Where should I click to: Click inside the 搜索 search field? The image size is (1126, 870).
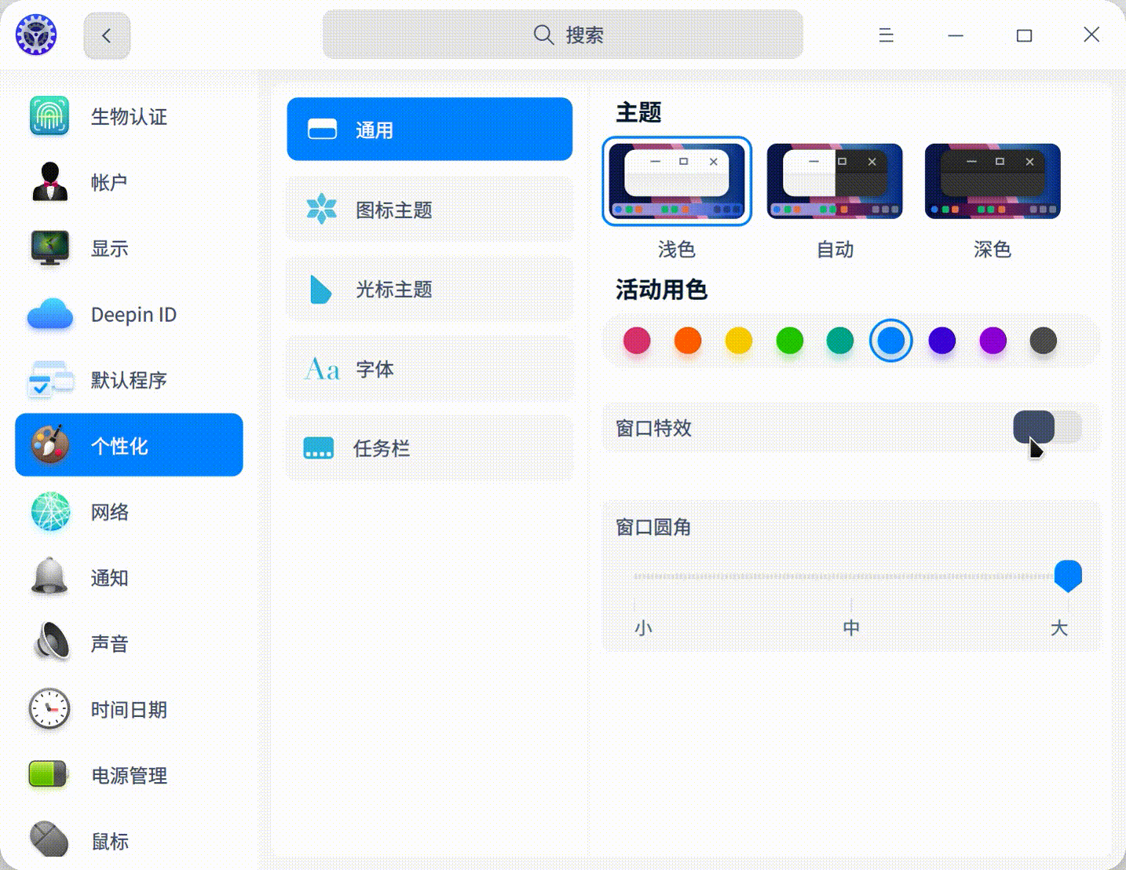(x=562, y=35)
